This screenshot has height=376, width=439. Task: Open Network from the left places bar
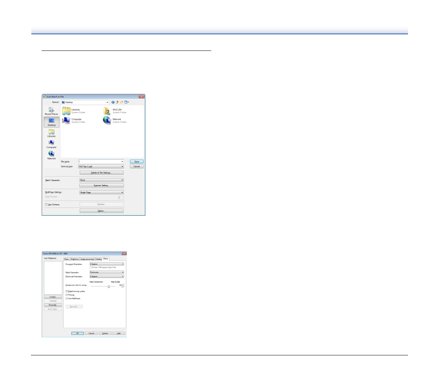pyautogui.click(x=51, y=155)
